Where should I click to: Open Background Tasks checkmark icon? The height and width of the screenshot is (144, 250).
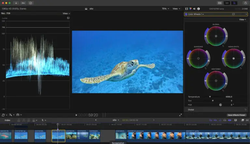click(x=31, y=3)
